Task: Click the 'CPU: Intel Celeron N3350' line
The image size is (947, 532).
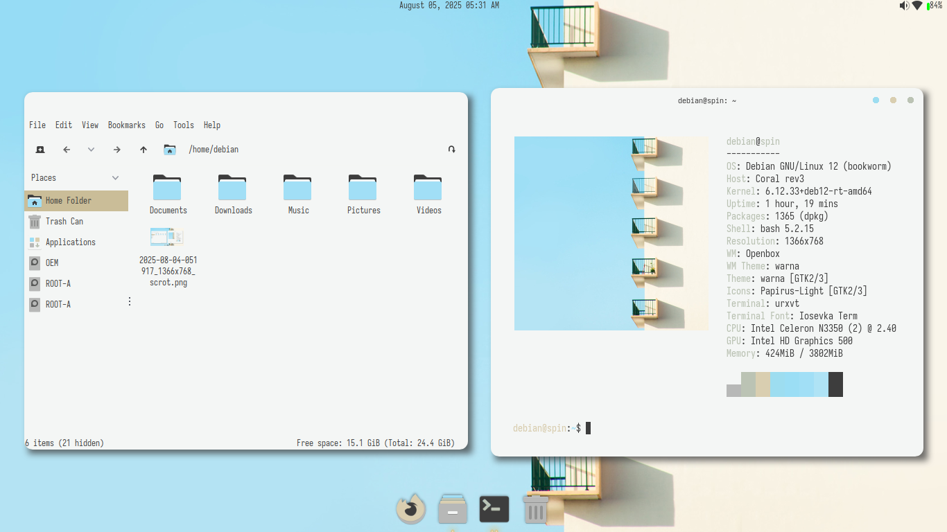Action: pos(811,328)
